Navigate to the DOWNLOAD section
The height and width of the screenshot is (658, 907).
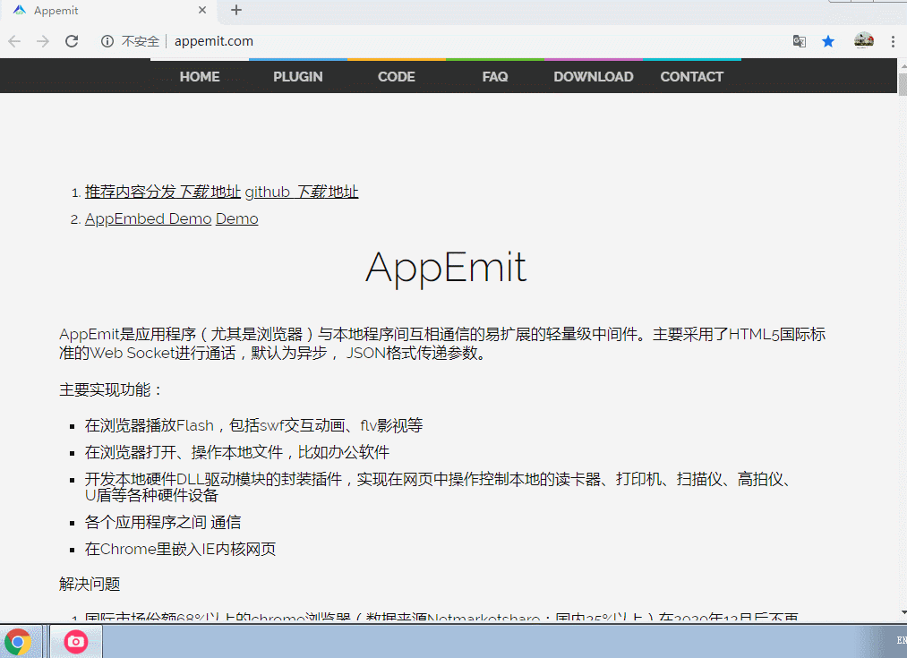(593, 76)
